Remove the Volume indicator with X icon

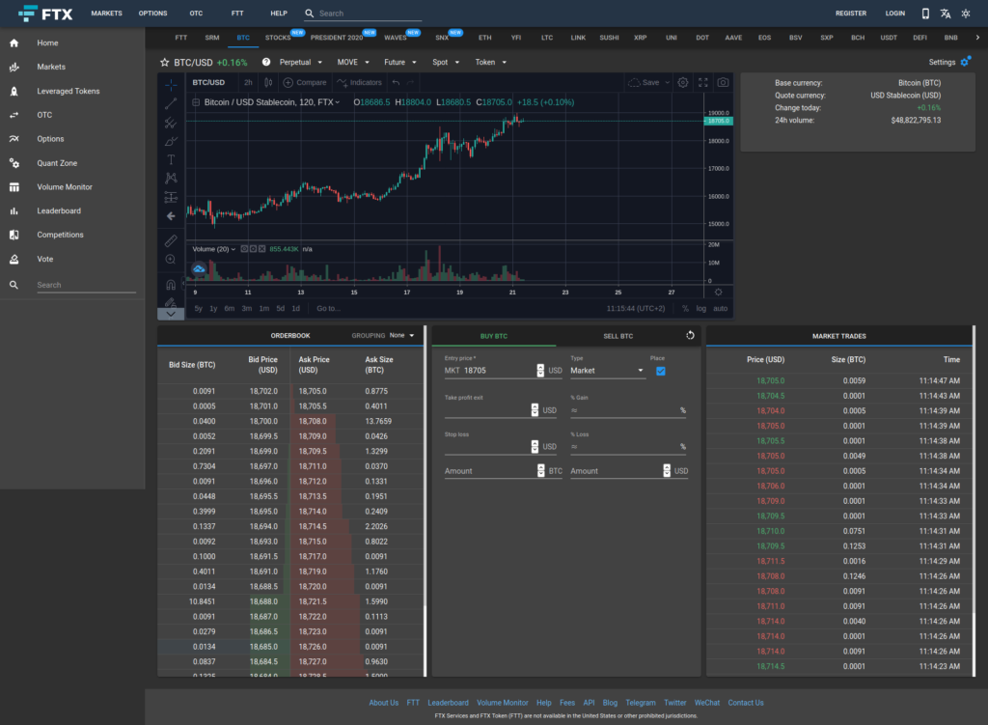[x=261, y=249]
